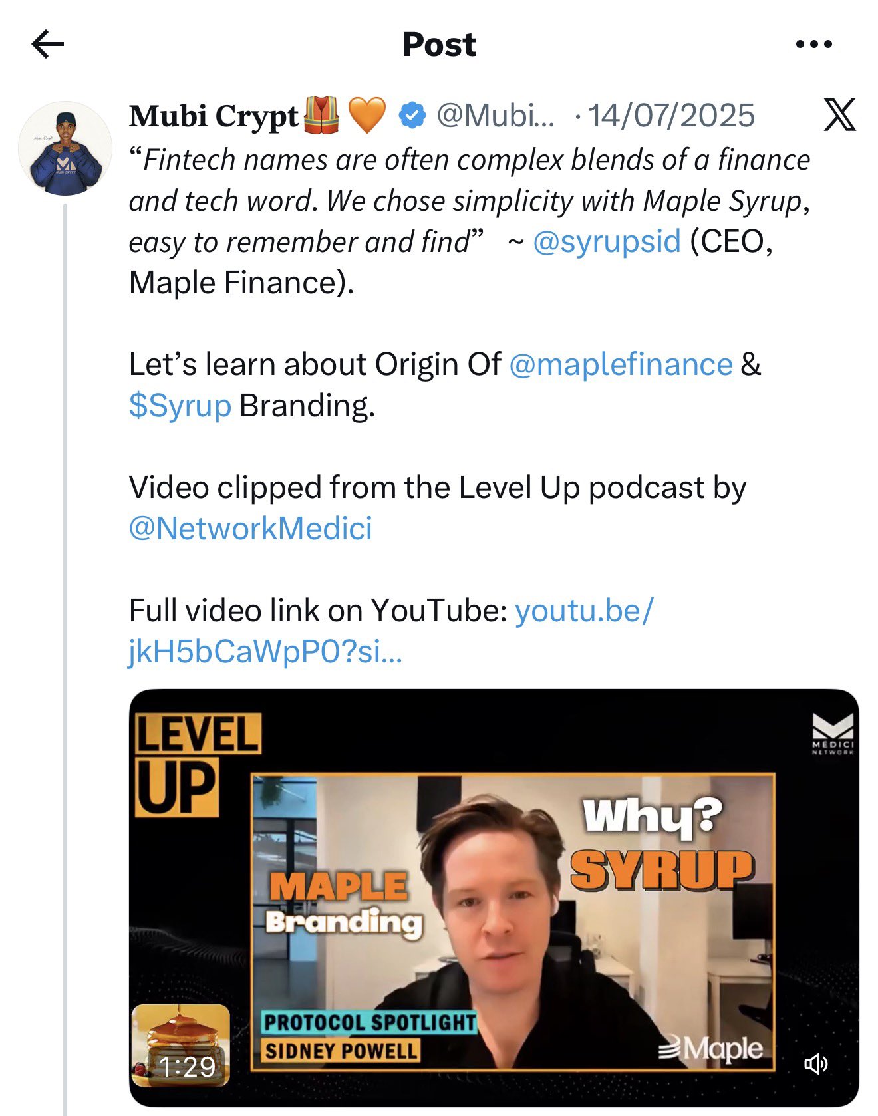Click the blue verified badge

click(412, 116)
